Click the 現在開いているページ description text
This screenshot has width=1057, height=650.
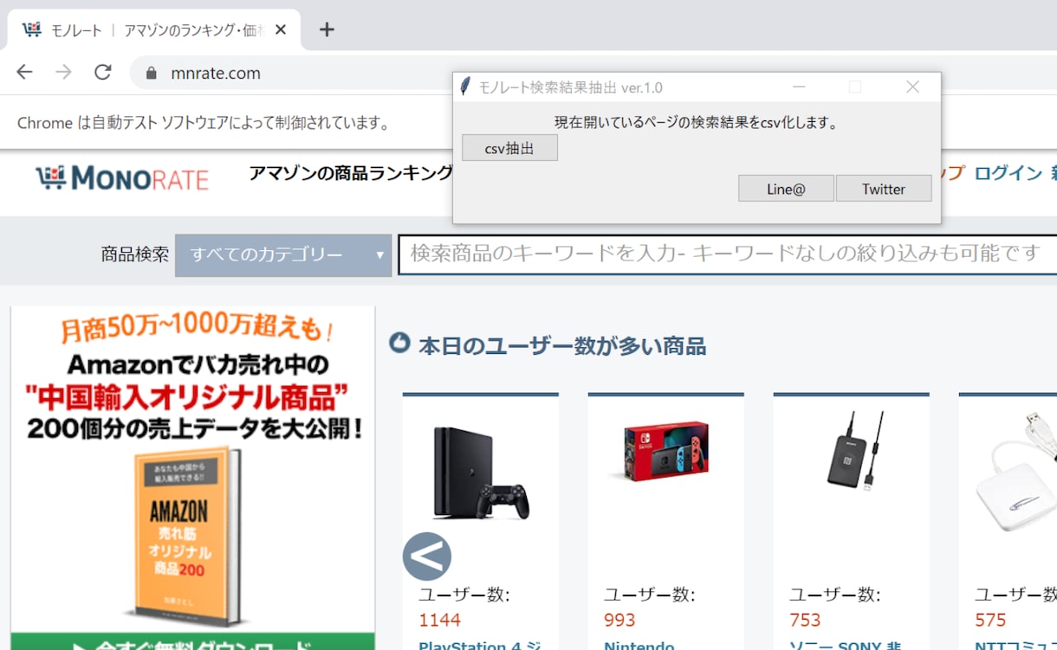pyautogui.click(x=697, y=123)
